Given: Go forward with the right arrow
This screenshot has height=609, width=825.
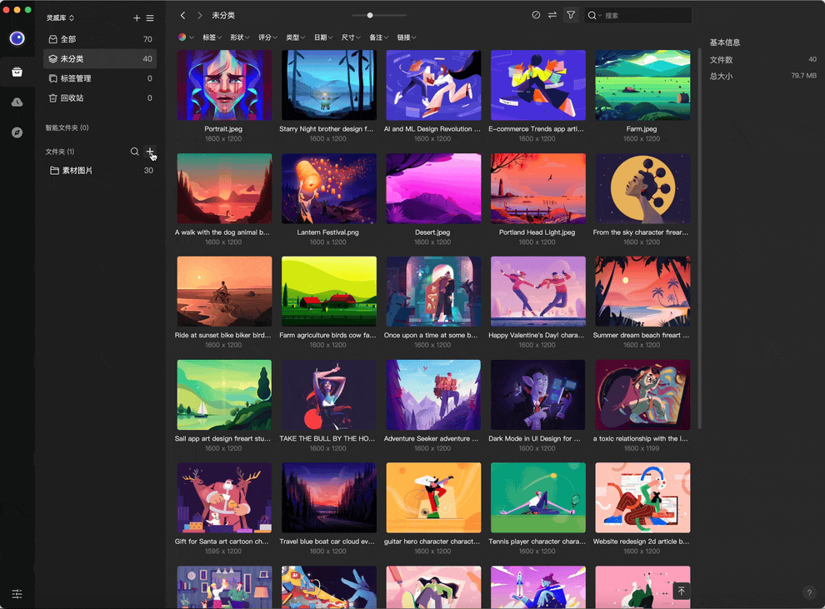Looking at the screenshot, I should point(200,15).
